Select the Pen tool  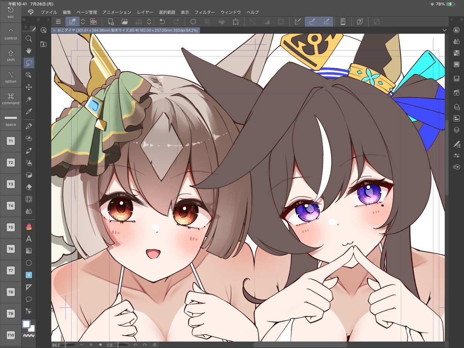(x=29, y=126)
